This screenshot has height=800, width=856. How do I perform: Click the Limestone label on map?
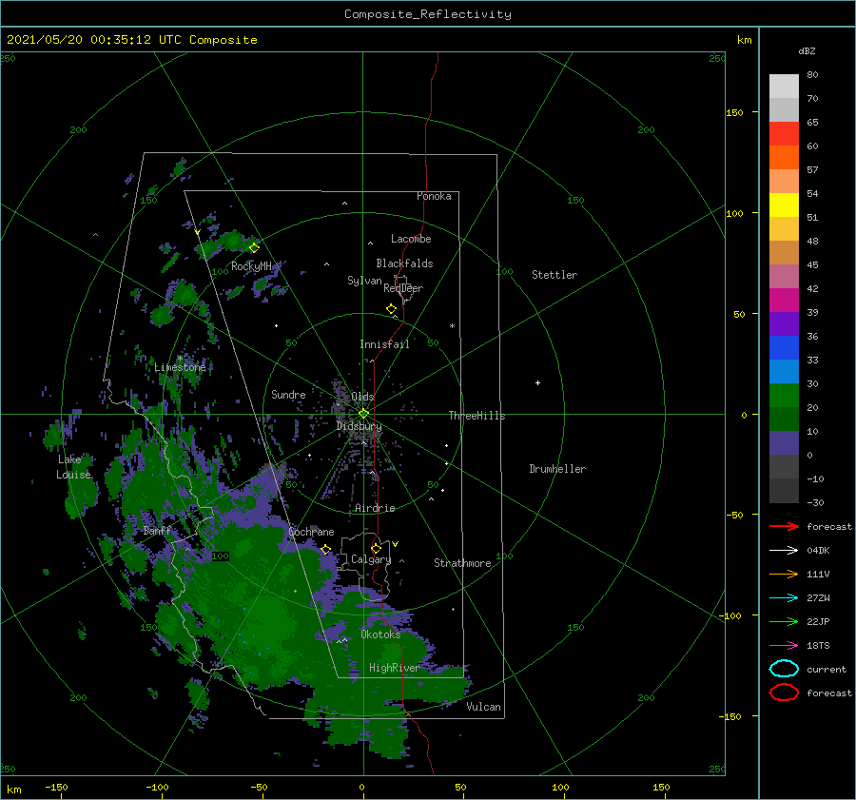click(x=180, y=367)
